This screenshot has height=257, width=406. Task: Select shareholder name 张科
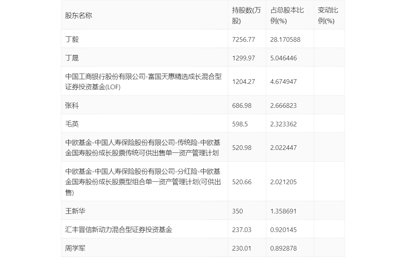pos(72,105)
